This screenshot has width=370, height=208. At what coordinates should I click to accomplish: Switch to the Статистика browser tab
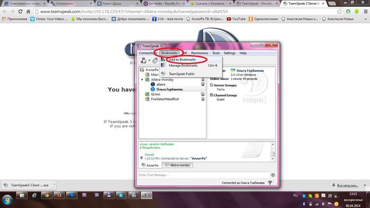point(71,4)
